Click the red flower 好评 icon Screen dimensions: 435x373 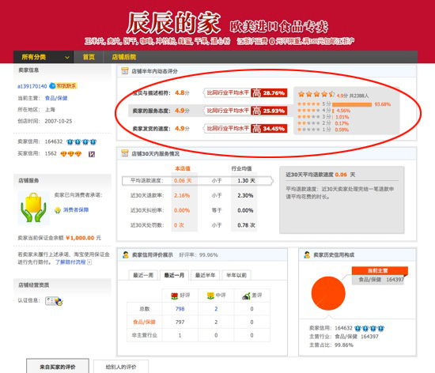174,296
